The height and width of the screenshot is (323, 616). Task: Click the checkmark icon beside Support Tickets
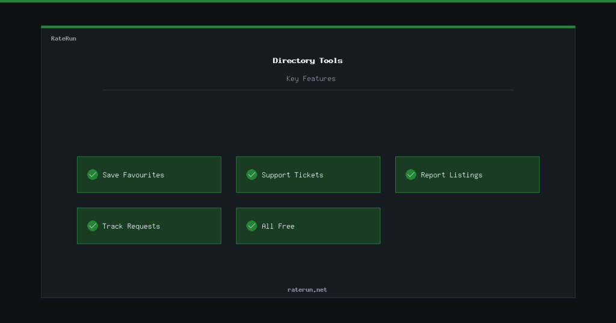pos(252,175)
